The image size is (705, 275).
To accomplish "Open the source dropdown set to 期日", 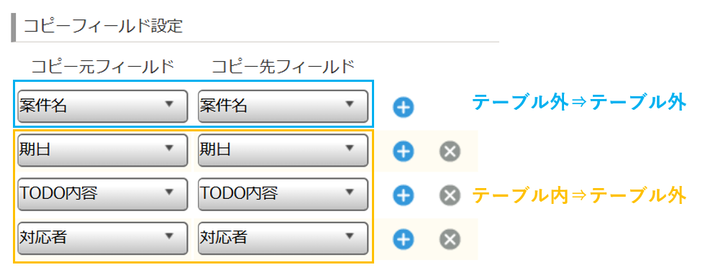I will (x=102, y=150).
